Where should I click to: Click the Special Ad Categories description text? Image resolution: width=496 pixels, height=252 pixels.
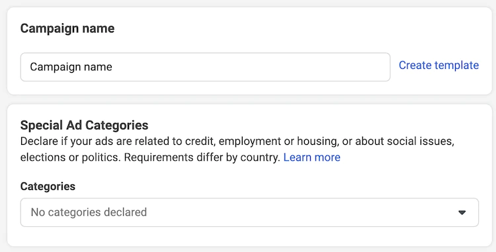pos(237,149)
